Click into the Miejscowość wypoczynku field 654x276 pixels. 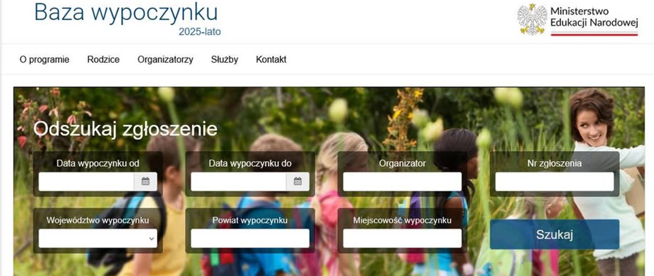402,238
